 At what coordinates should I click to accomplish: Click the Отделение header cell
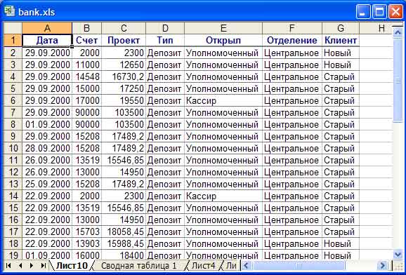pyautogui.click(x=292, y=41)
